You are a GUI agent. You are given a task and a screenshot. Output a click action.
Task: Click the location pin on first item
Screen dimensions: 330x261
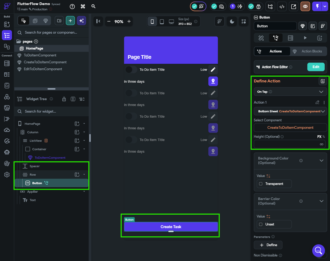pyautogui.click(x=213, y=81)
